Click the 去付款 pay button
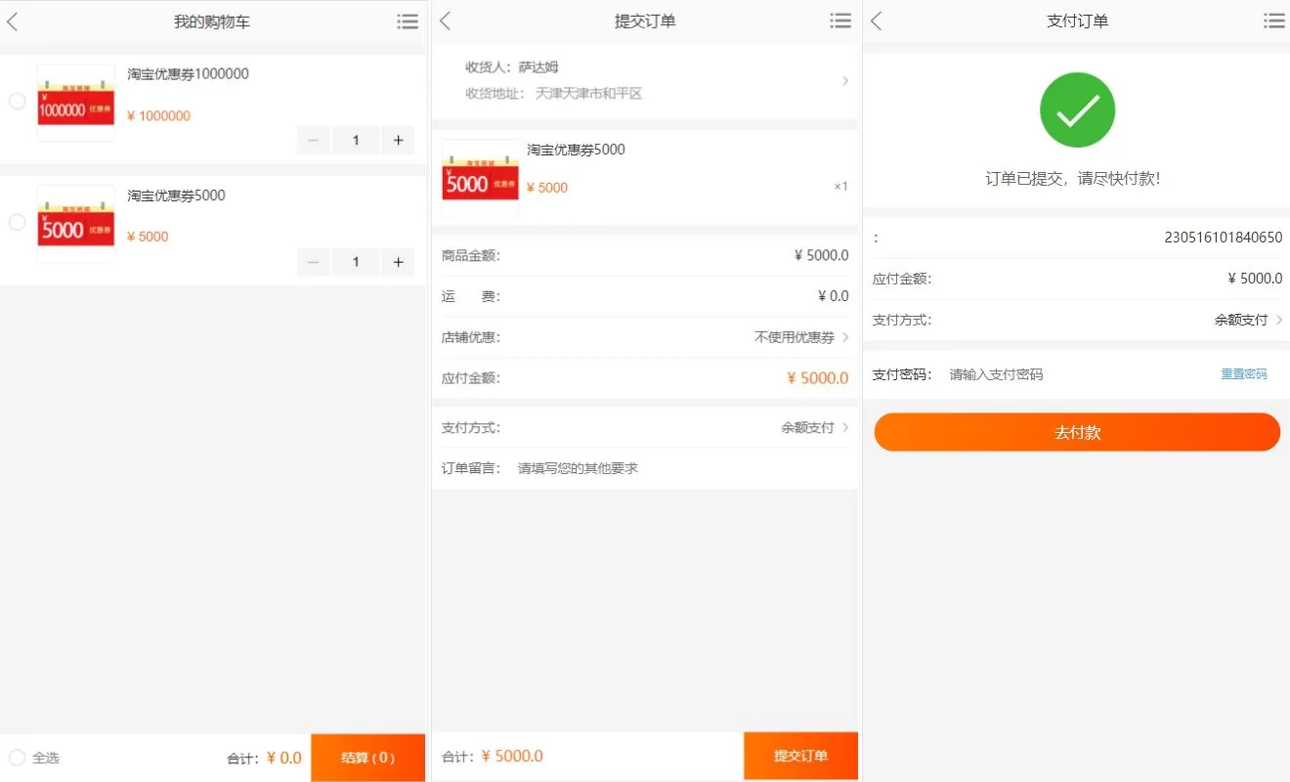The height and width of the screenshot is (782, 1290). click(1077, 432)
